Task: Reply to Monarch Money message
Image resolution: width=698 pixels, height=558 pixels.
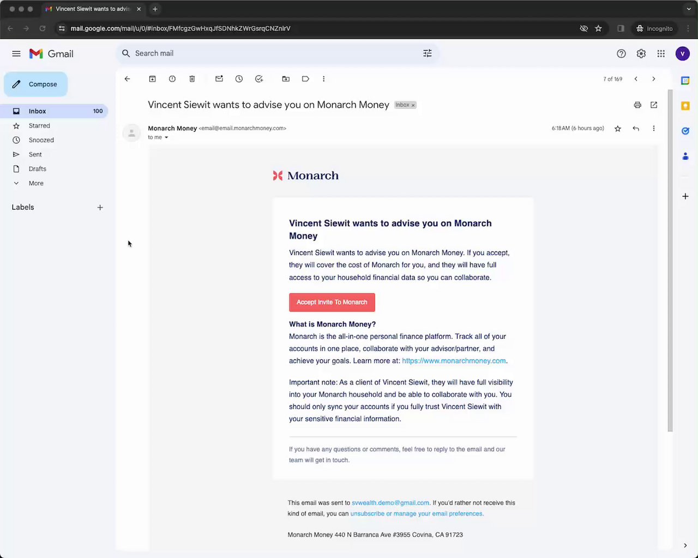Action: [636, 129]
